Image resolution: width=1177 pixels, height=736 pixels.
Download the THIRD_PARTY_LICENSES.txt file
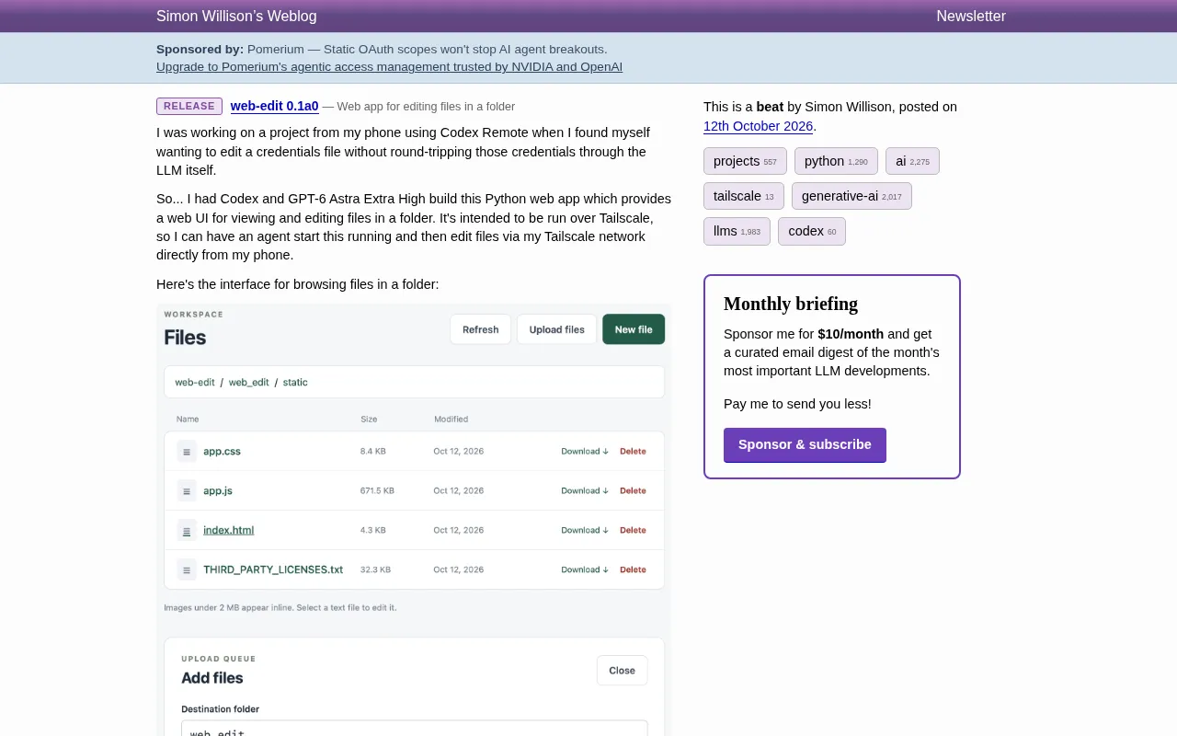point(585,570)
